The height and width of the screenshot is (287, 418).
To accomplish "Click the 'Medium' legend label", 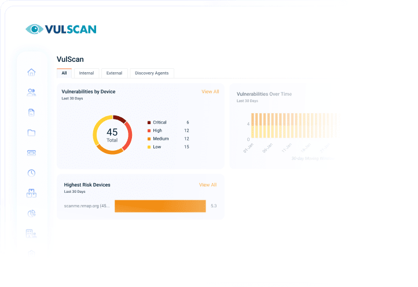I will (x=161, y=139).
